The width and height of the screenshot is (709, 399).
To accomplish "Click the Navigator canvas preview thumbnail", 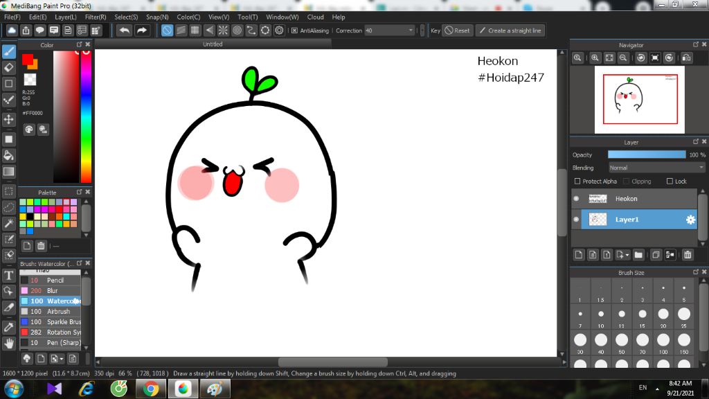I will (639, 100).
